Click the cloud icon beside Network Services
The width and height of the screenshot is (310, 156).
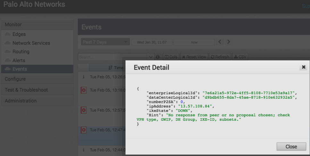pos(8,43)
